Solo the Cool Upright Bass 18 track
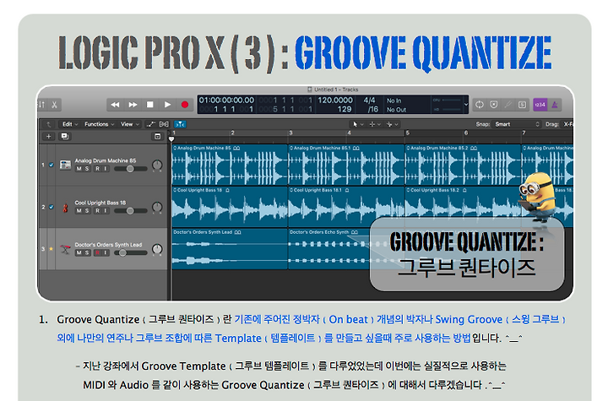Screen dimensions: 608x401 [x=87, y=210]
